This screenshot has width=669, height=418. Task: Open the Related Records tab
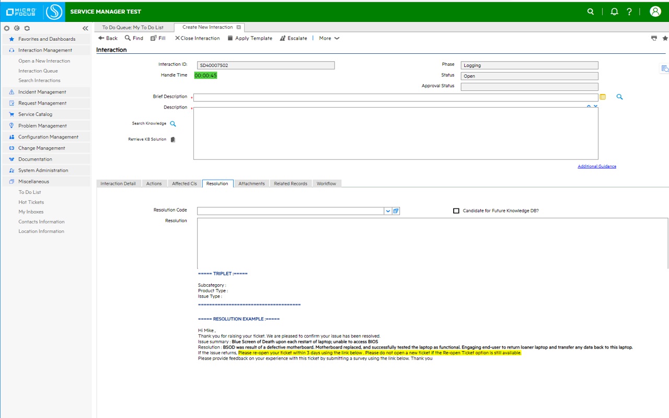291,183
